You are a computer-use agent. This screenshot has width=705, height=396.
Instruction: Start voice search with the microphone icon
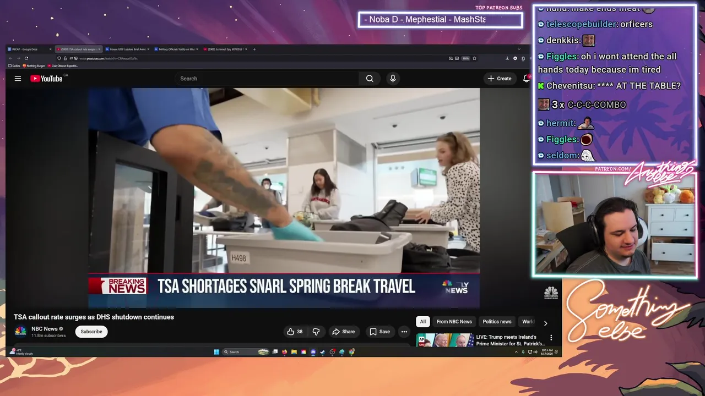click(x=393, y=79)
